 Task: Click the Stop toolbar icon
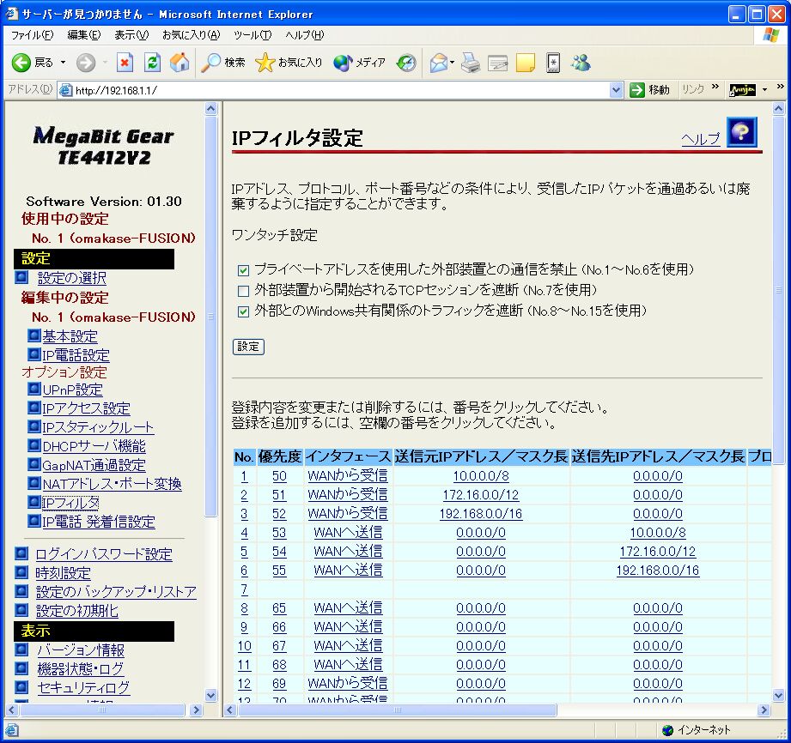coord(125,63)
